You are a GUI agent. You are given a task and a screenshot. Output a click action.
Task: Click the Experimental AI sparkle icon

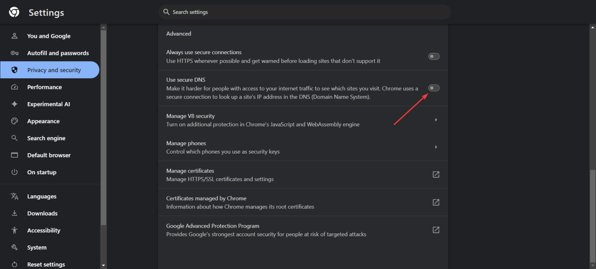click(x=15, y=104)
